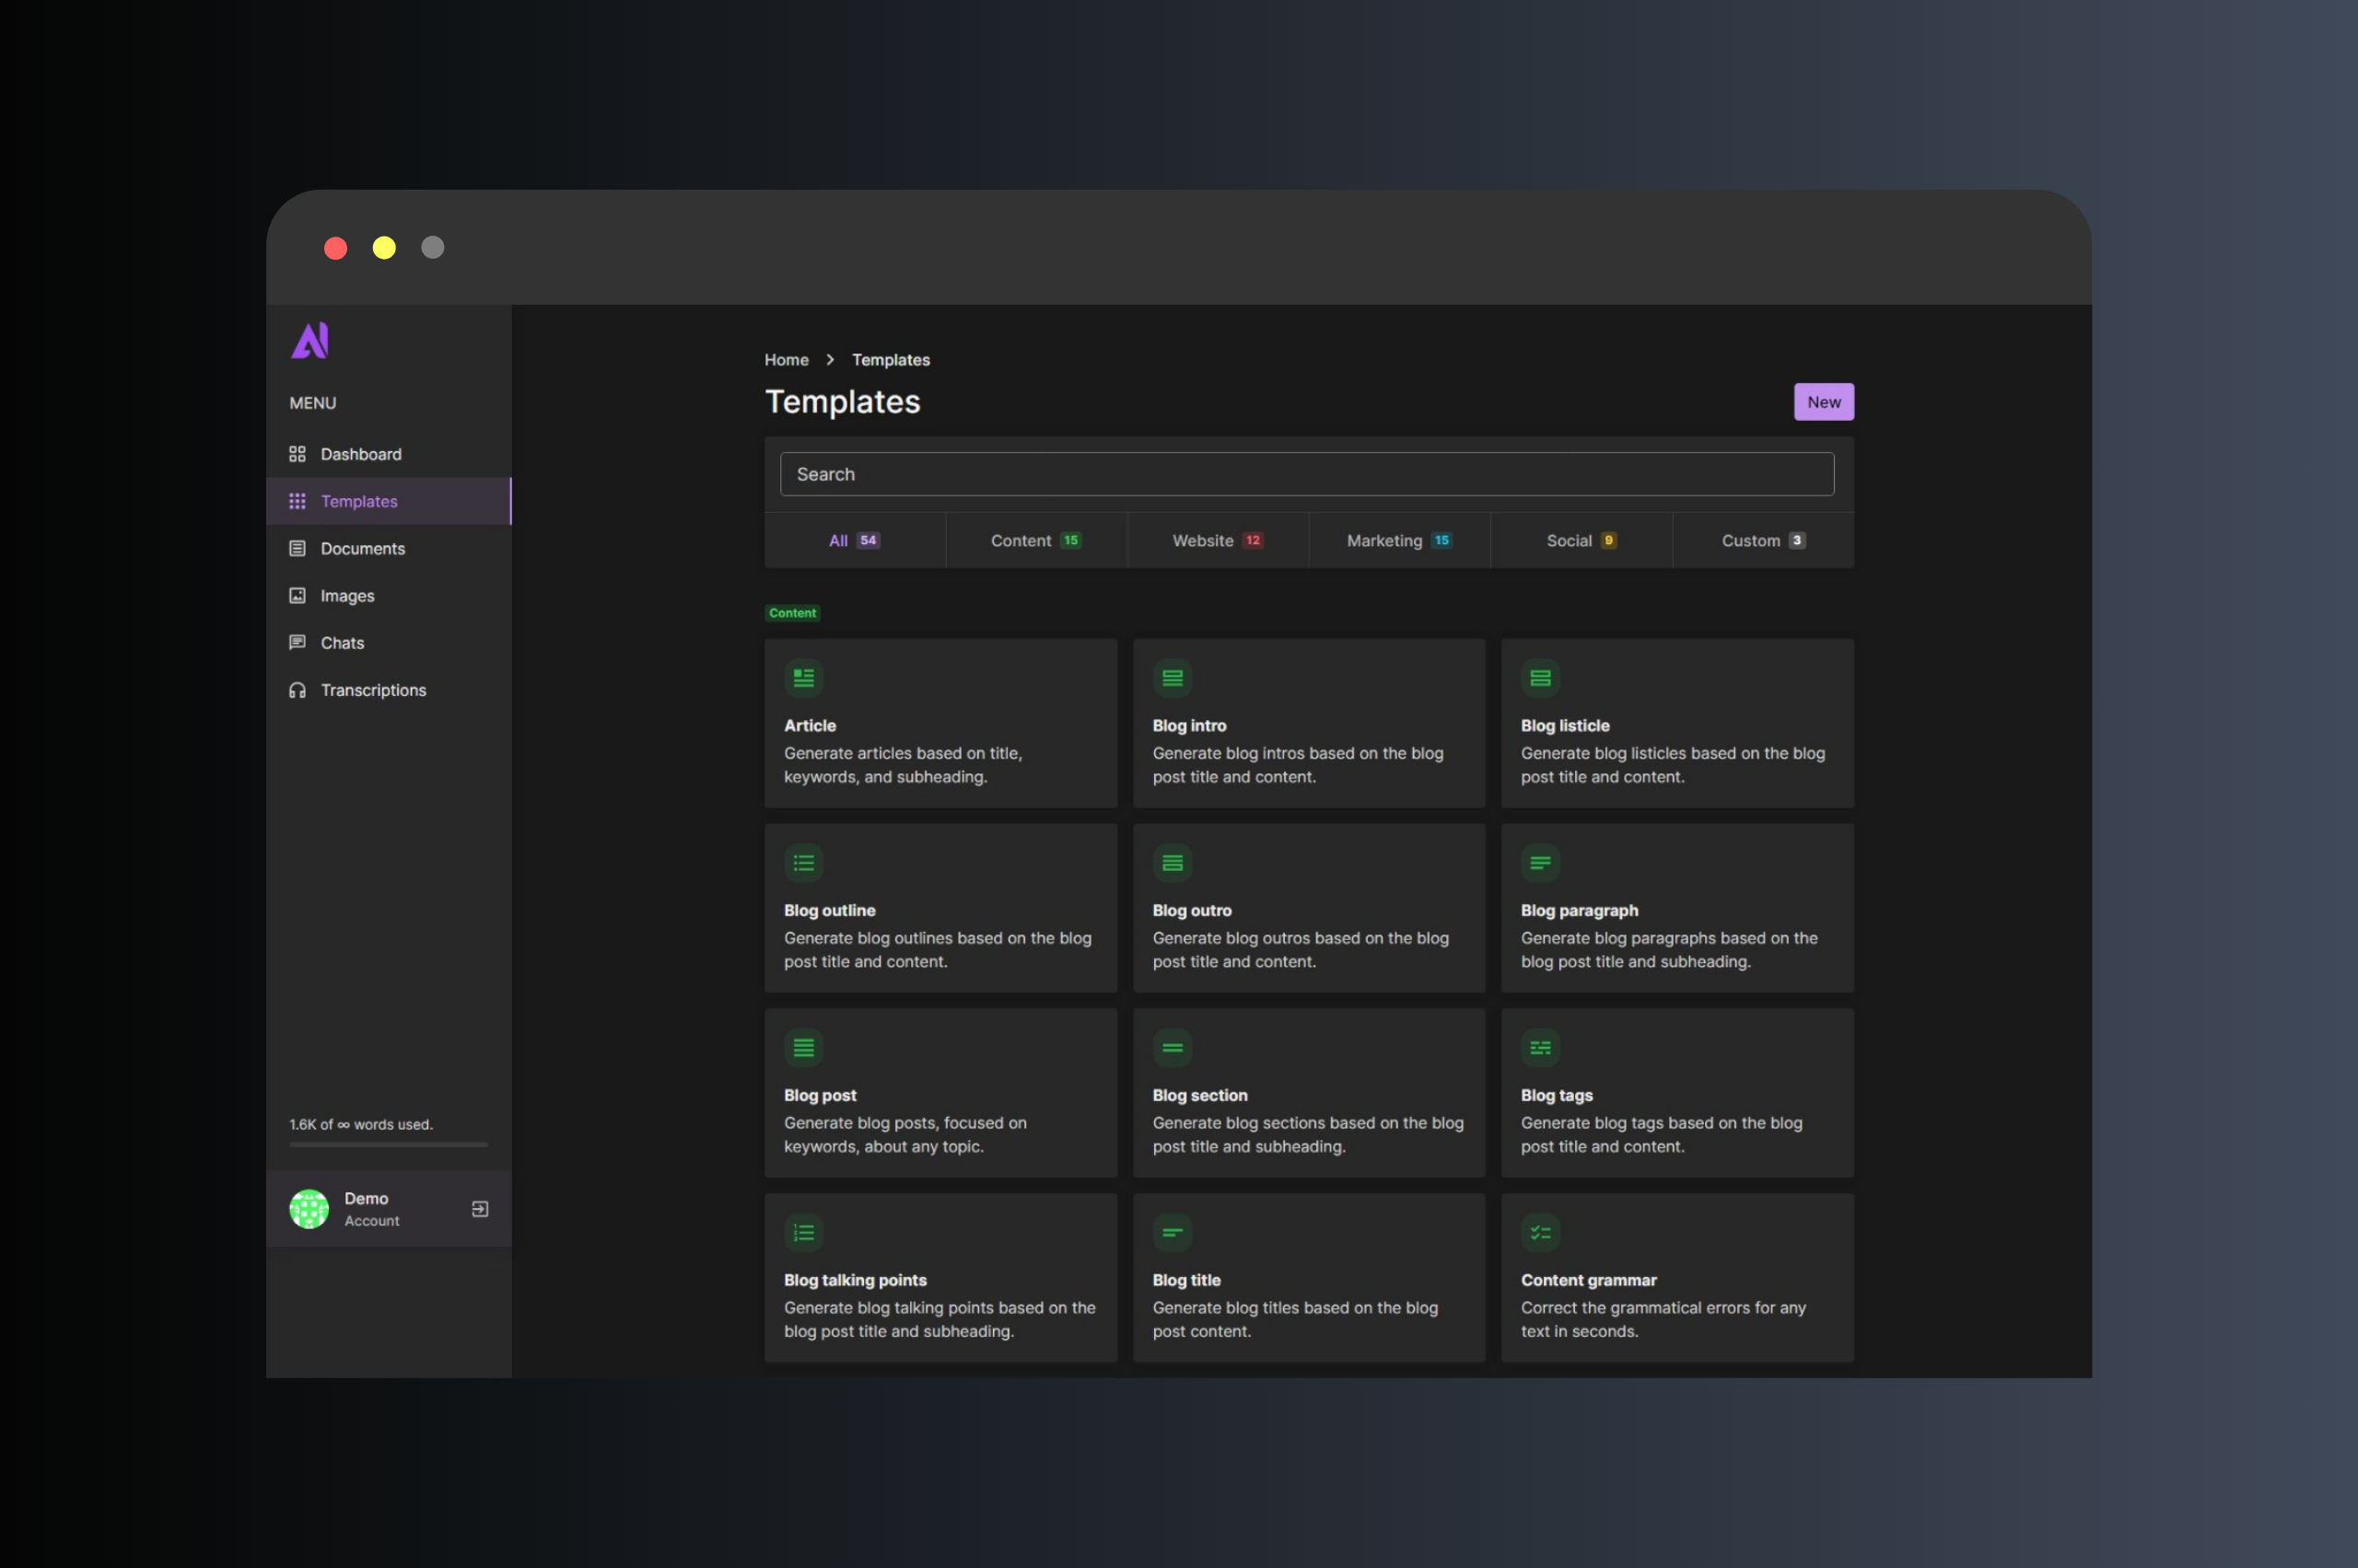Open the Blog post template card
This screenshot has width=2358, height=1568.
pos(940,1093)
